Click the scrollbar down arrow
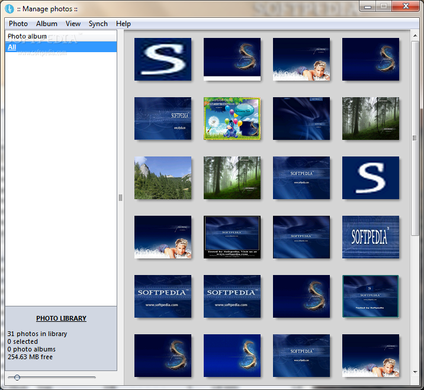The height and width of the screenshot is (390, 424). click(x=415, y=372)
